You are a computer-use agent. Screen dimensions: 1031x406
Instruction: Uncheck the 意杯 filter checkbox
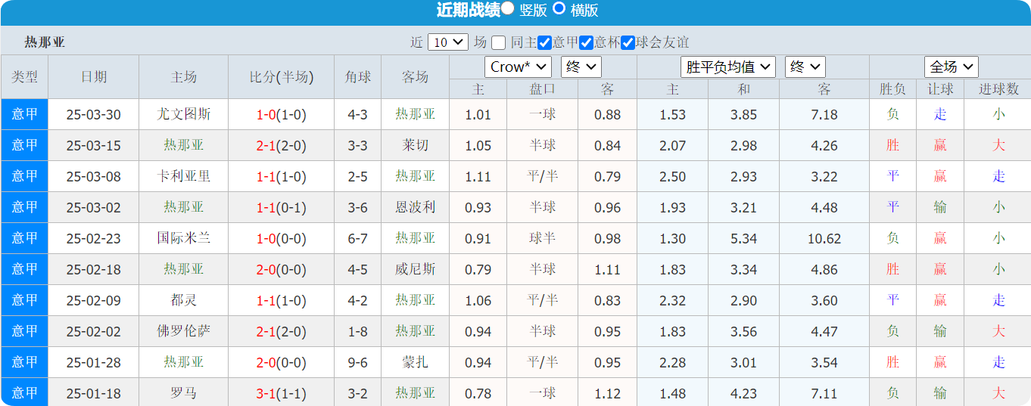point(586,43)
